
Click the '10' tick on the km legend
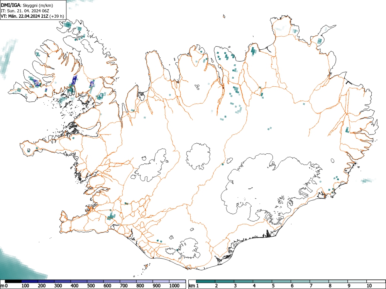(x=369, y=286)
